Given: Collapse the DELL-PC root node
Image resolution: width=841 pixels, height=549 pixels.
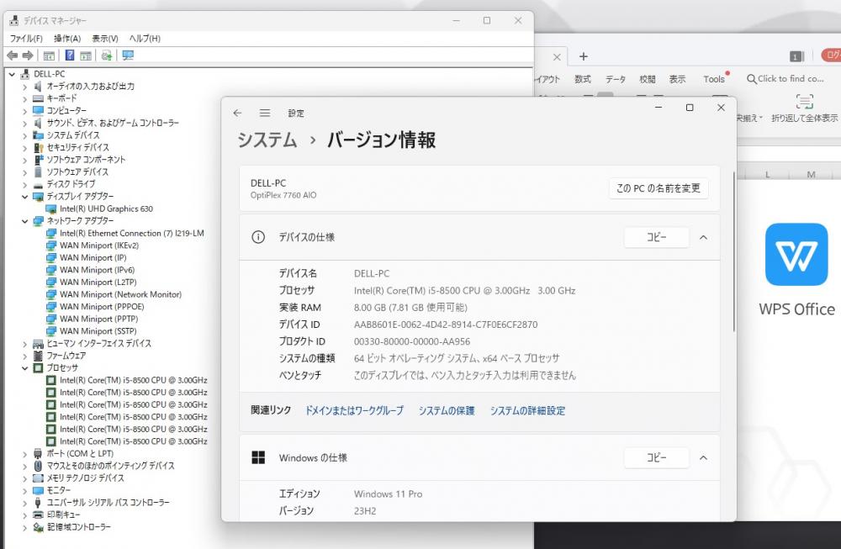Looking at the screenshot, I should pos(12,74).
